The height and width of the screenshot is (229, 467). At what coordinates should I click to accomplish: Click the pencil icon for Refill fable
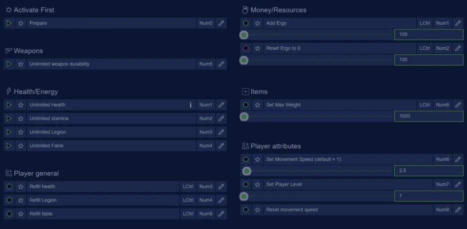[221, 214]
